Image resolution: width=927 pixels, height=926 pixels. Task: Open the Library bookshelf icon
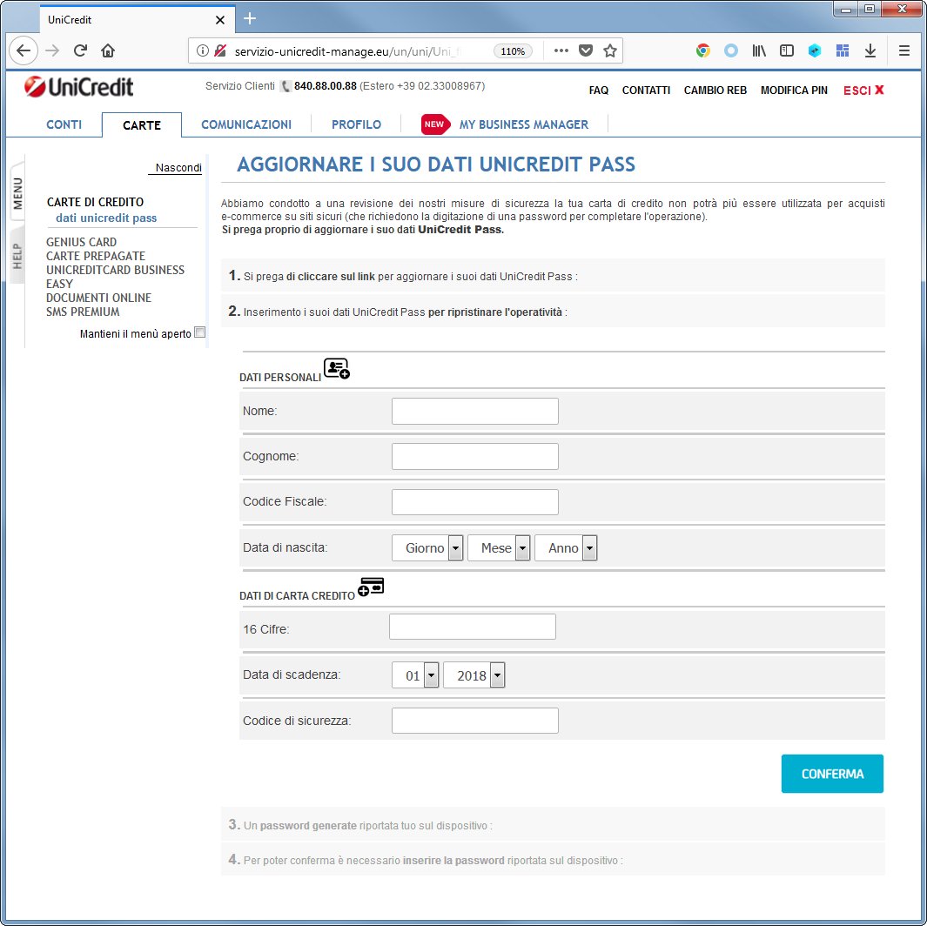pyautogui.click(x=758, y=50)
